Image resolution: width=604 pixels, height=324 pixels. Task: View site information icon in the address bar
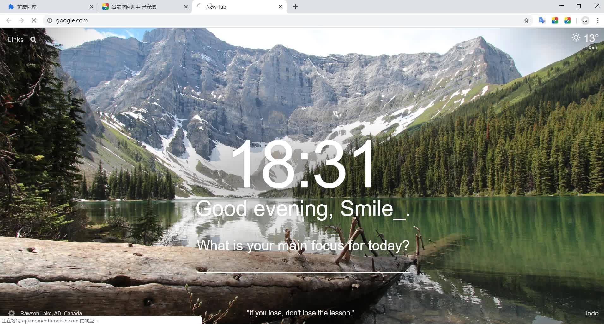point(50,20)
